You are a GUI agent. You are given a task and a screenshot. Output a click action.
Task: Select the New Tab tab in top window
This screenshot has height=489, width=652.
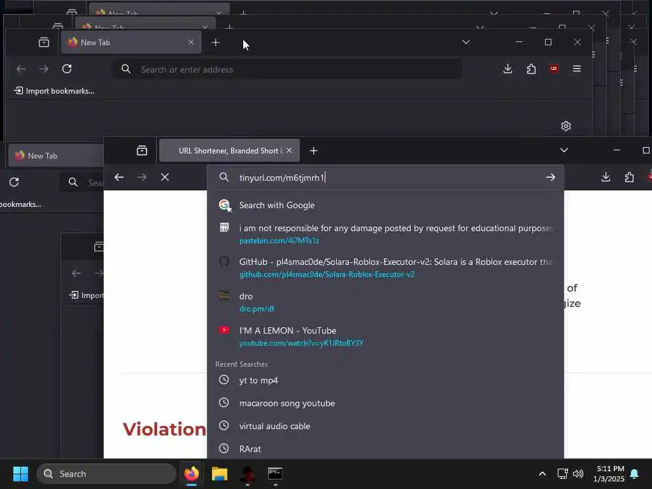tap(131, 42)
